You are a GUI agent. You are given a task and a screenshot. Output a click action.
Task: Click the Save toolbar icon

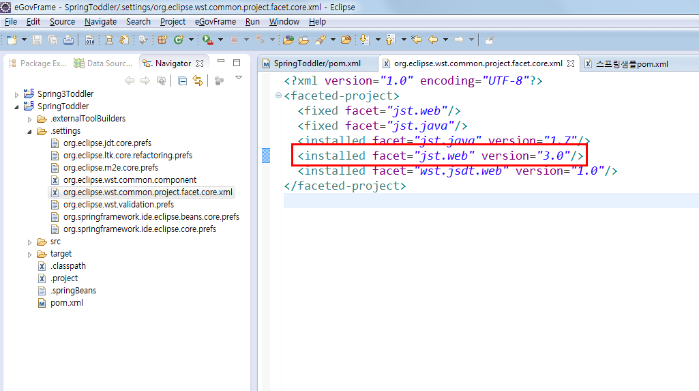point(37,40)
